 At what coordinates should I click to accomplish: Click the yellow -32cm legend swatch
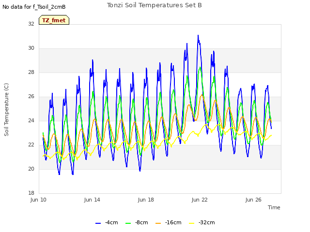tap(192, 223)
